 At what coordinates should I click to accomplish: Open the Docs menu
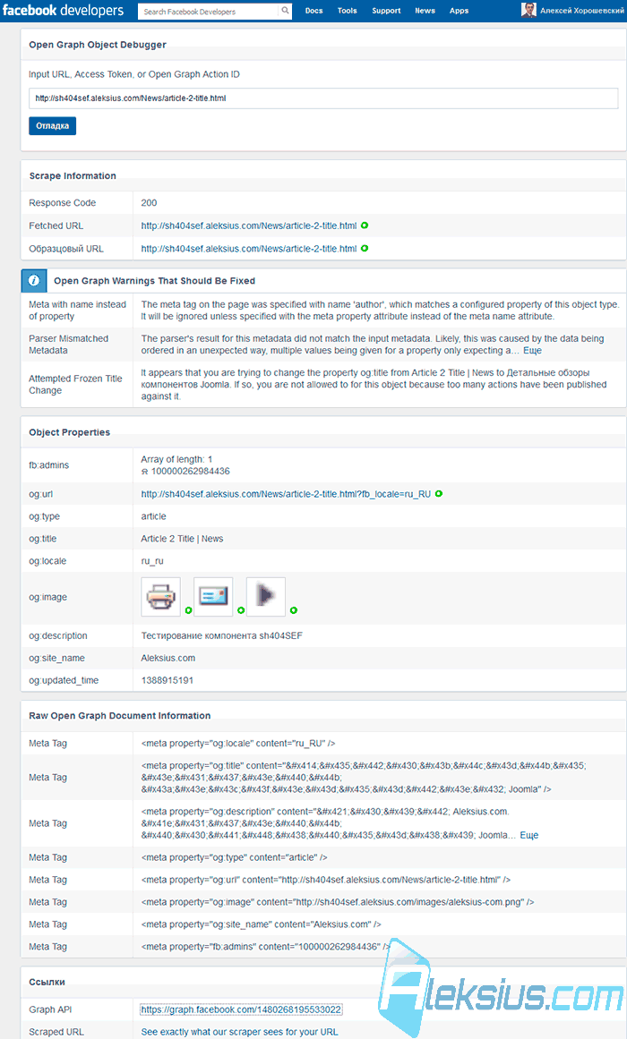tap(313, 11)
